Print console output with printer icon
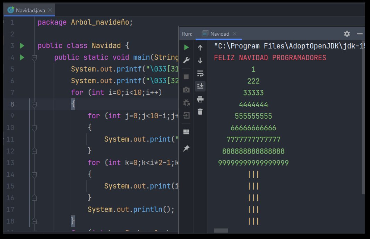Image resolution: width=370 pixels, height=239 pixels. tap(200, 99)
